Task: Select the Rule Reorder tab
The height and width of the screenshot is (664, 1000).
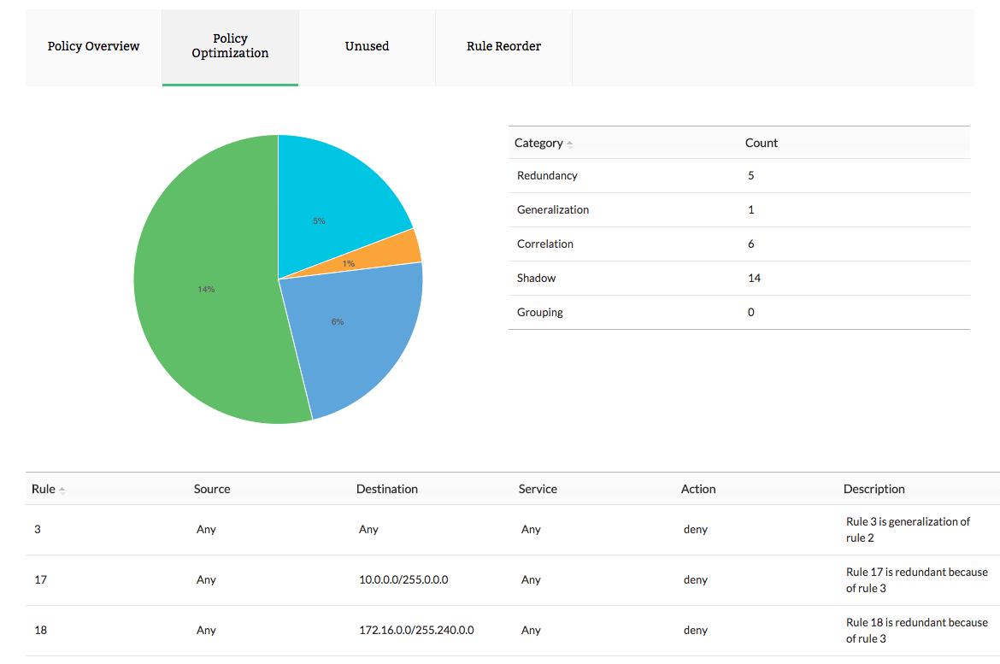Action: pos(503,46)
